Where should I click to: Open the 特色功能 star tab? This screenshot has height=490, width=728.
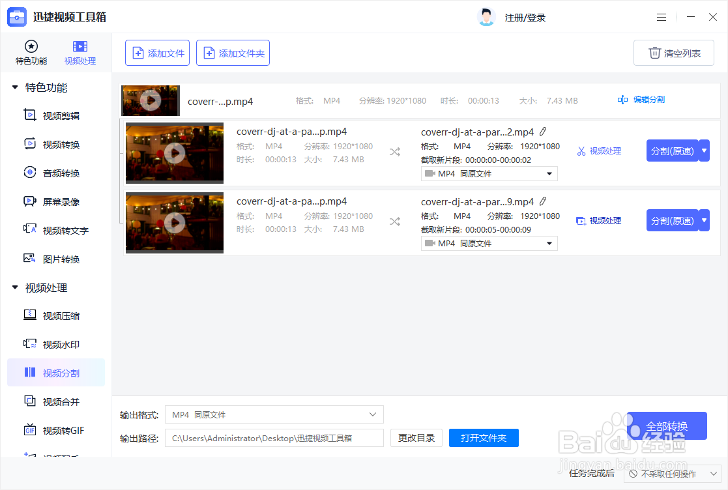tap(31, 52)
